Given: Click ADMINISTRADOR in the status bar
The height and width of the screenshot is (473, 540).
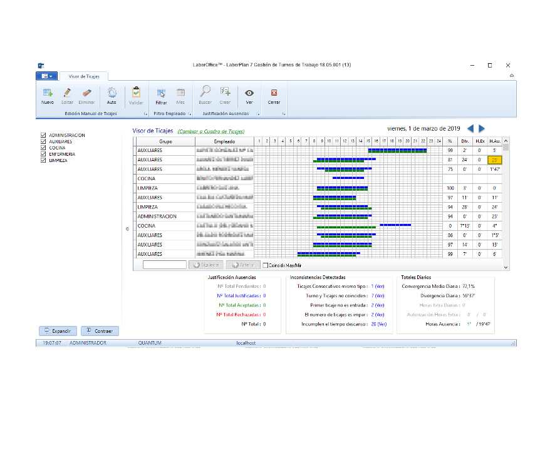Looking at the screenshot, I should [x=88, y=343].
